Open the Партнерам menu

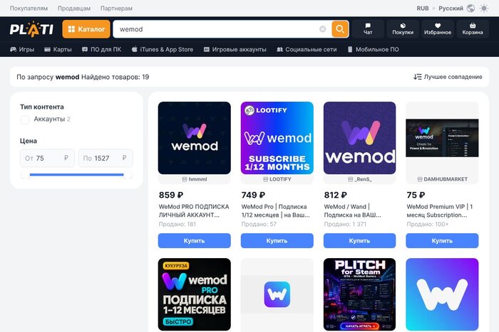pos(116,9)
